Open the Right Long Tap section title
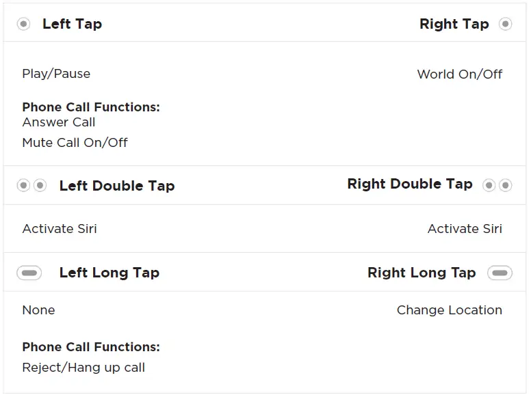Image resolution: width=531 pixels, height=397 pixels. coord(422,273)
